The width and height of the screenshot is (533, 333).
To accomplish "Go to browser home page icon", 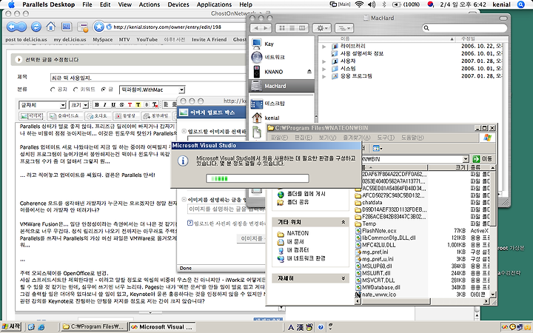I will coord(51,27).
